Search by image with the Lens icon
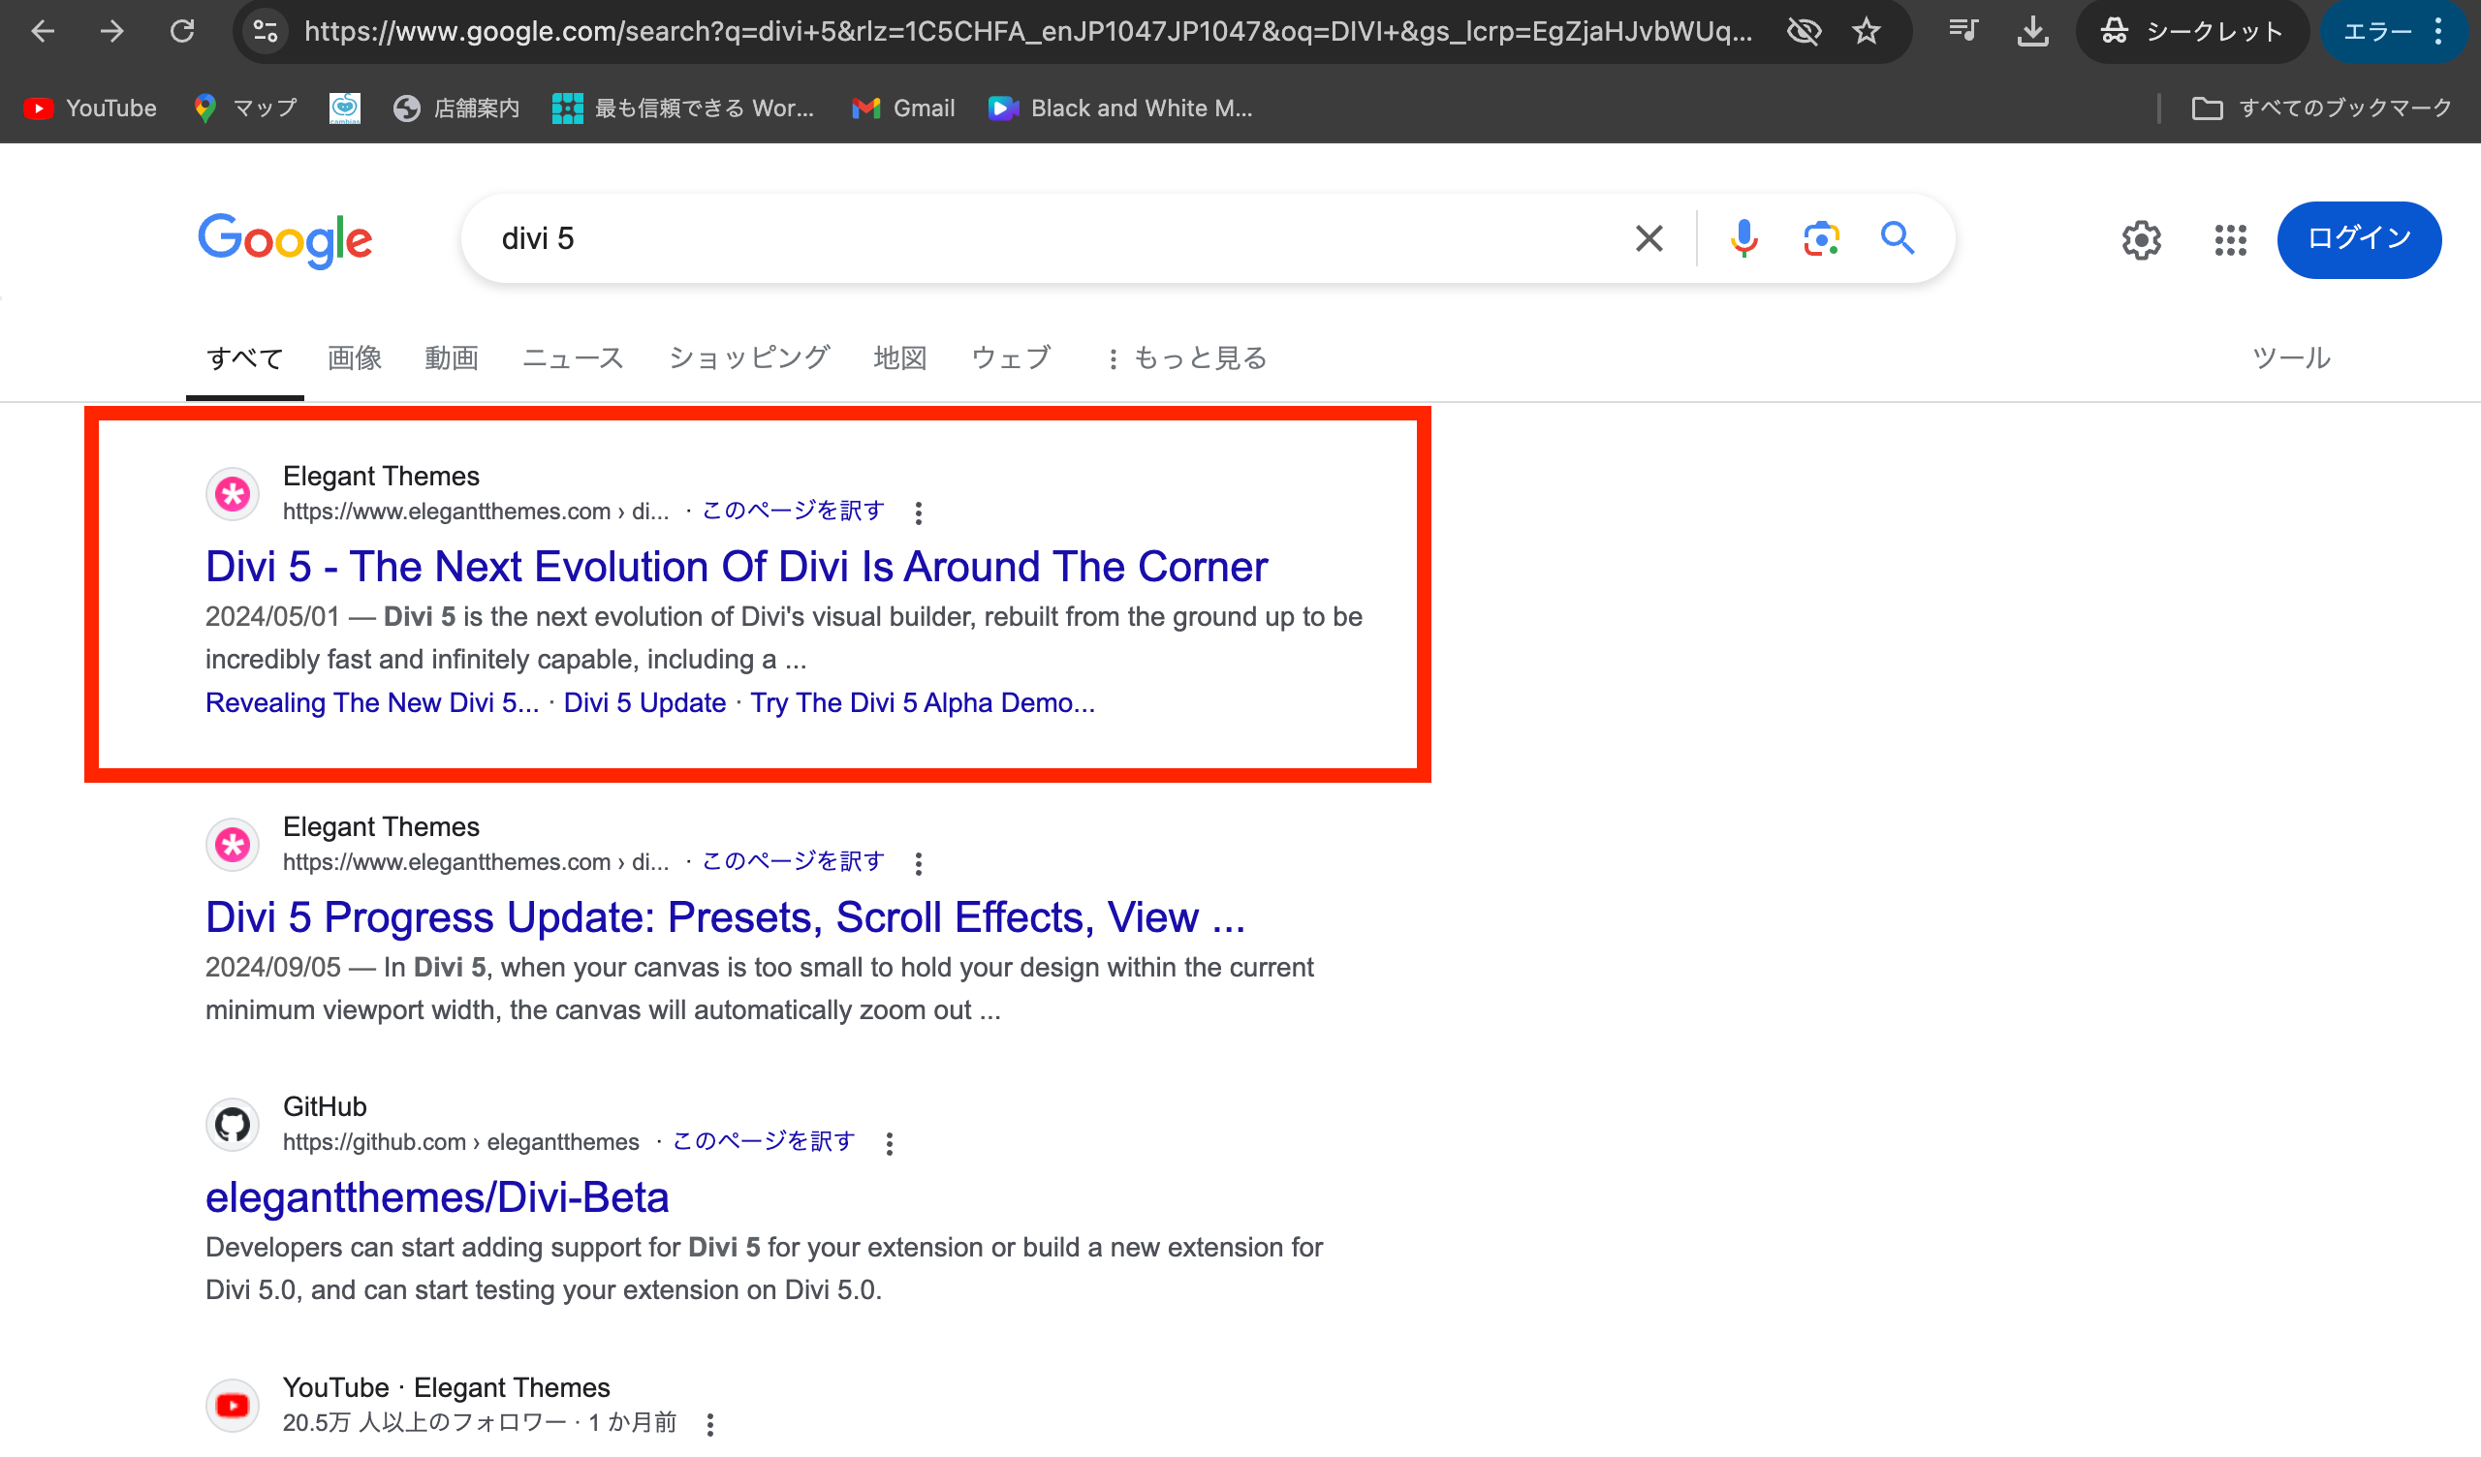Viewport: 2481px width, 1457px height. pos(1820,239)
